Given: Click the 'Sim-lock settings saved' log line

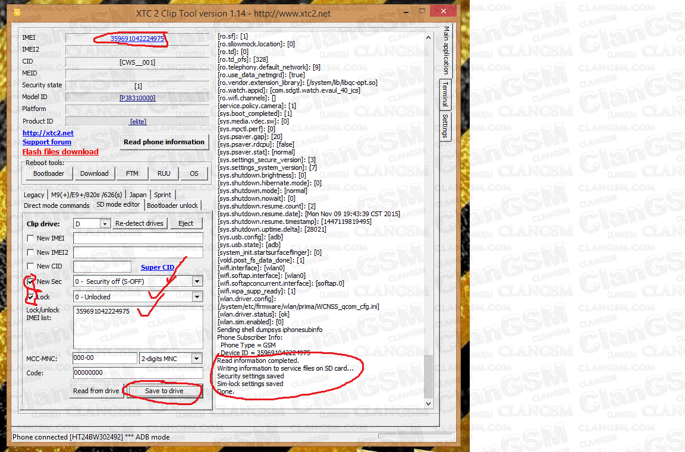Looking at the screenshot, I should pyautogui.click(x=250, y=384).
